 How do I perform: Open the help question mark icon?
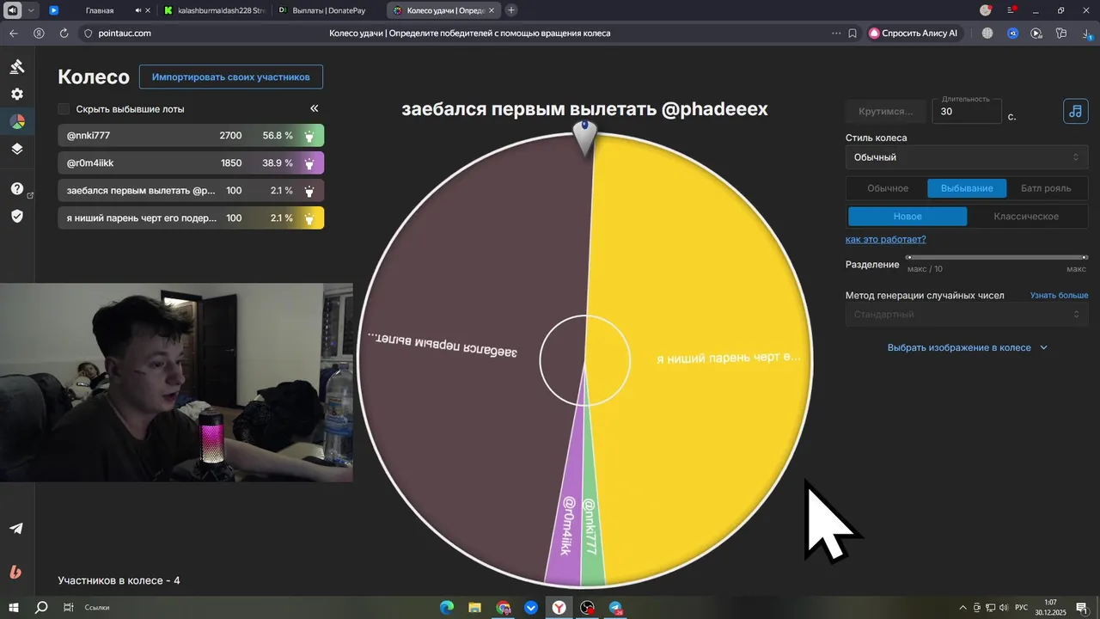coord(16,189)
